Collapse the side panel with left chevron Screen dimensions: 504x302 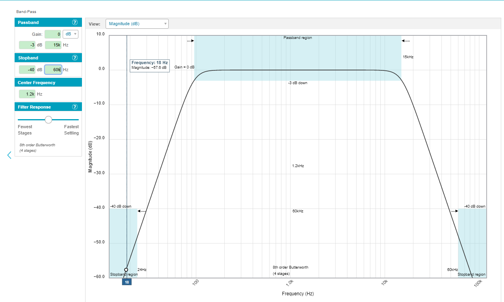9,155
